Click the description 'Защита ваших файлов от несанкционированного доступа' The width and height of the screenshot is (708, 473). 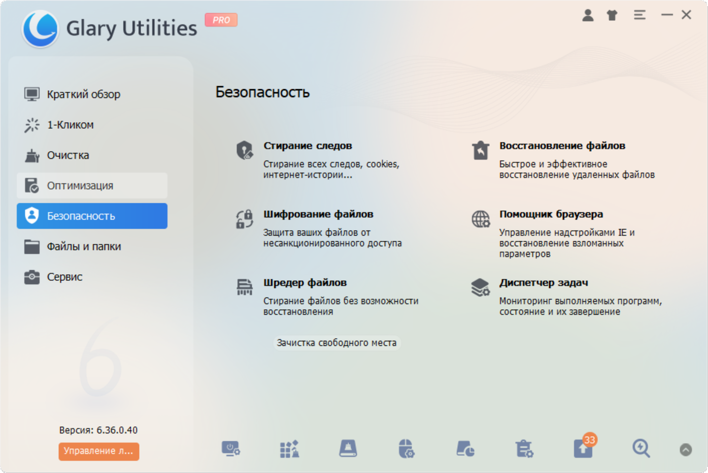click(x=332, y=238)
